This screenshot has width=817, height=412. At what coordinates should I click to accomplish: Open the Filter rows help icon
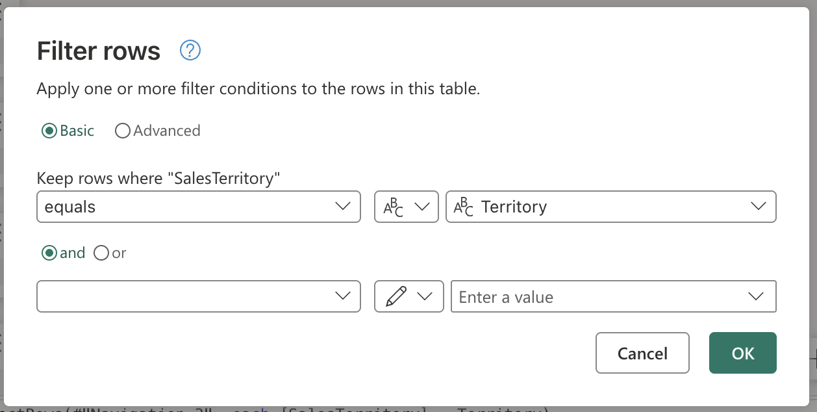[x=190, y=50]
